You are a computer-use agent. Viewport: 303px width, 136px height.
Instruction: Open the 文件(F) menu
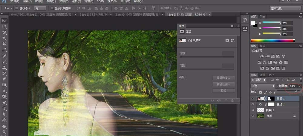pos(15,1)
